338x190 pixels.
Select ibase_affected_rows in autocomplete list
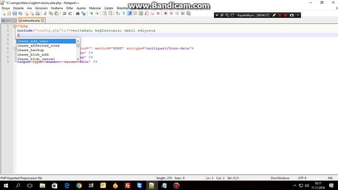pyautogui.click(x=46, y=45)
